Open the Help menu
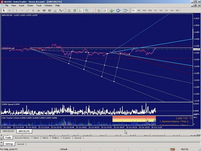 click(x=58, y=5)
